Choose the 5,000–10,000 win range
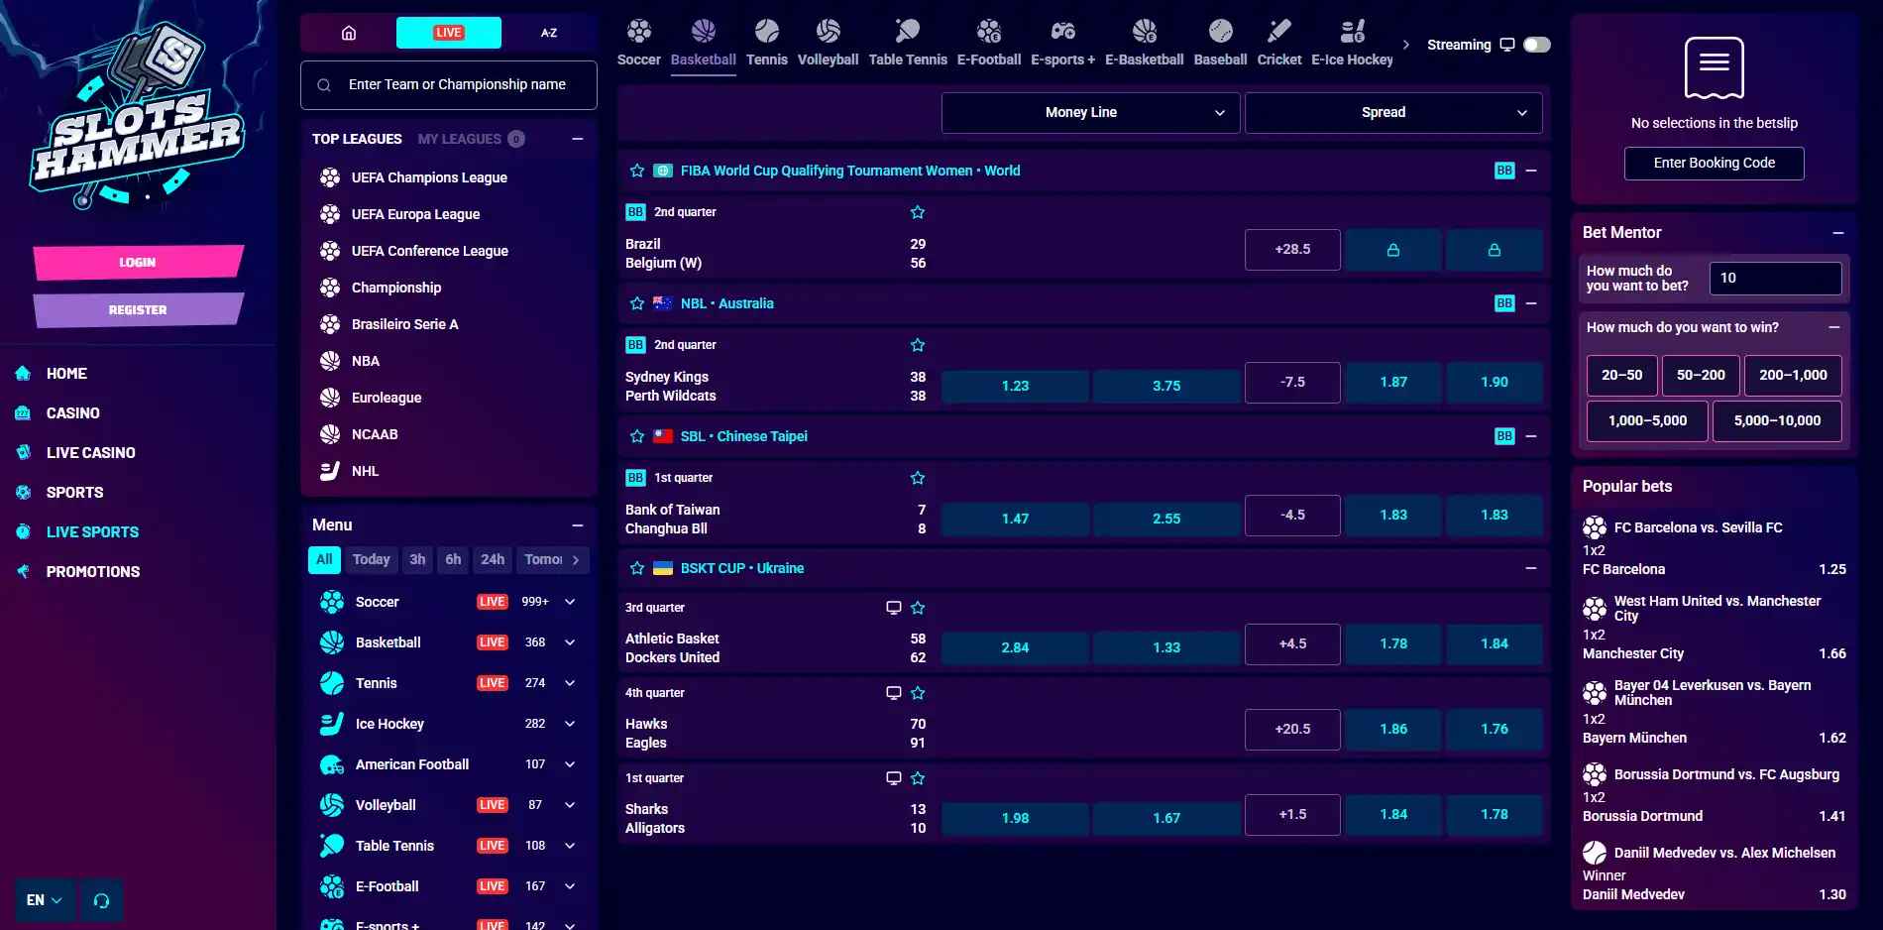Image resolution: width=1883 pixels, height=930 pixels. (x=1777, y=421)
